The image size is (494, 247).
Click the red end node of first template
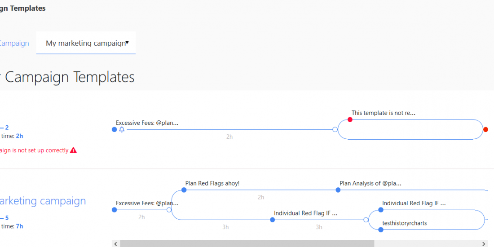pyautogui.click(x=485, y=129)
